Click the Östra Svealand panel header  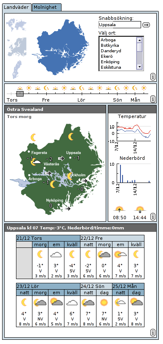(x=55, y=109)
